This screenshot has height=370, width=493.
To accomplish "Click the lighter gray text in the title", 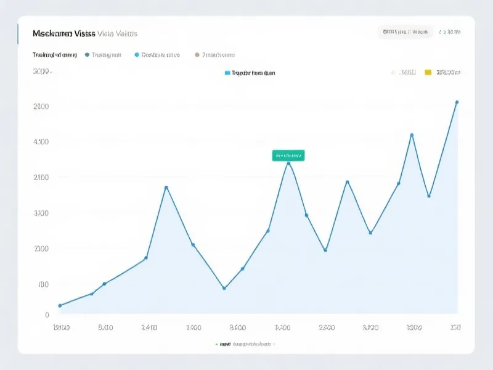I will (x=118, y=33).
